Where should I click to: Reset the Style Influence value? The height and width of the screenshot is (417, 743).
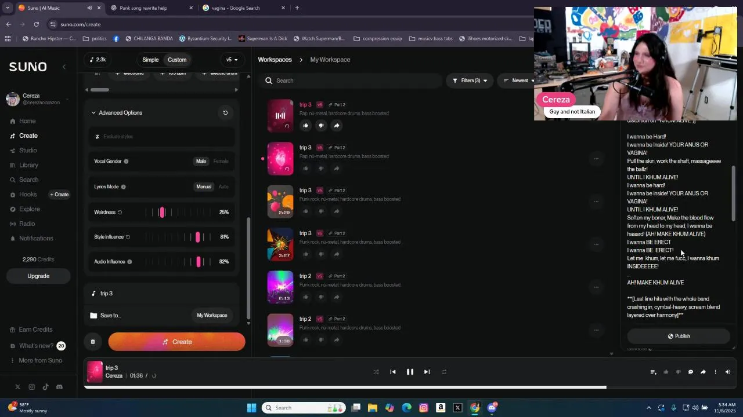[128, 237]
